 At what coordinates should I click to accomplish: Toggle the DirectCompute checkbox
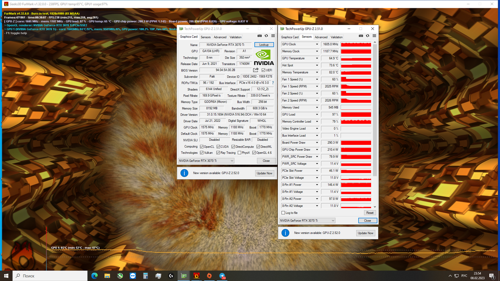[233, 146]
